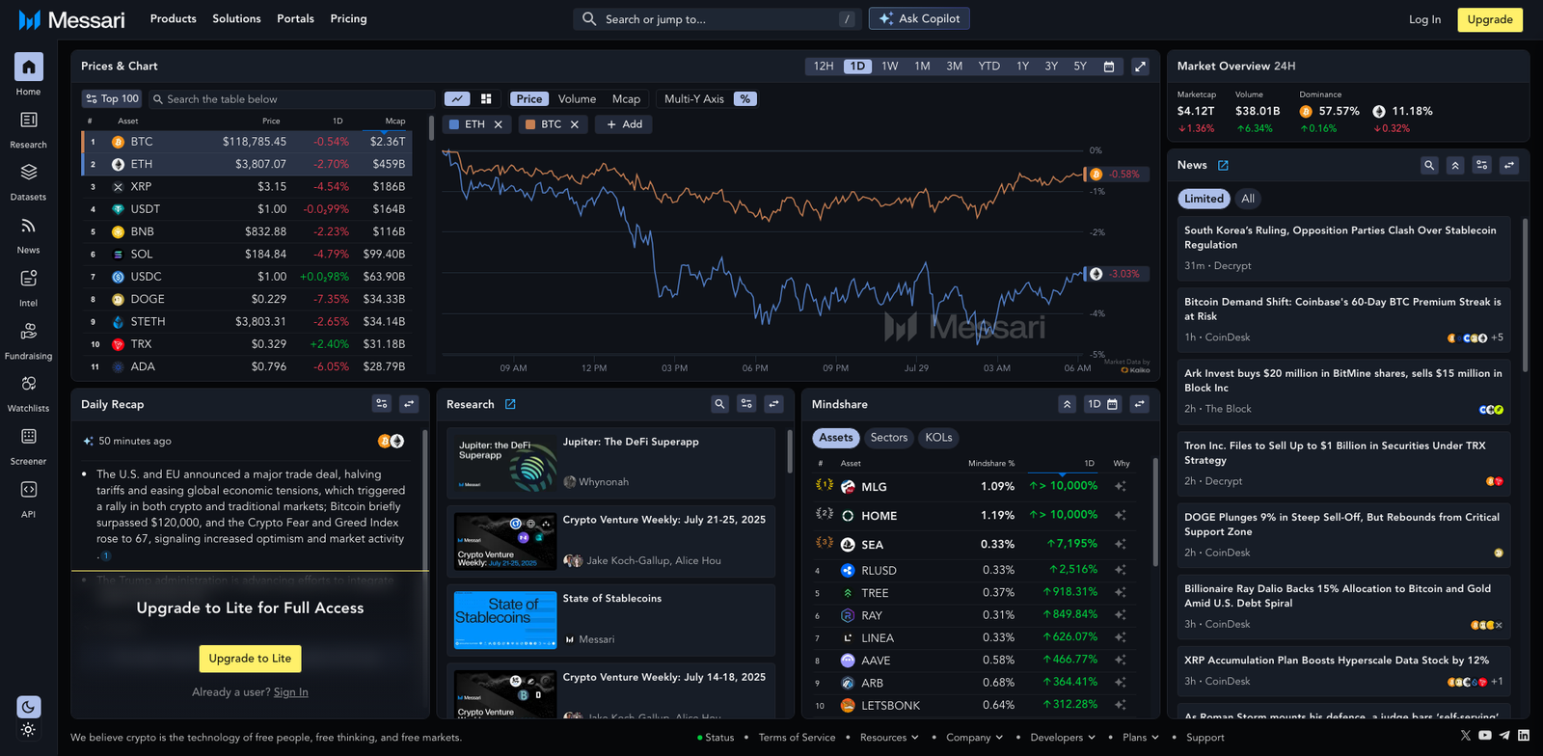
Task: Click the asset table search field
Action: click(292, 99)
